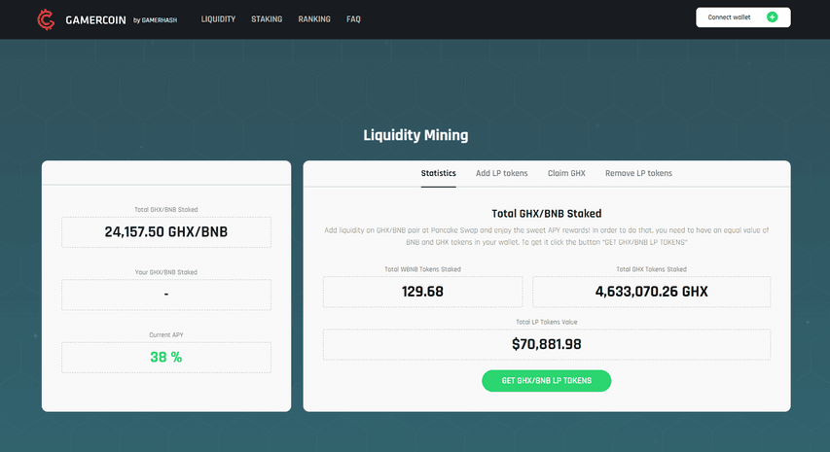Click the Your GHX/BNB Staked dash value

166,295
